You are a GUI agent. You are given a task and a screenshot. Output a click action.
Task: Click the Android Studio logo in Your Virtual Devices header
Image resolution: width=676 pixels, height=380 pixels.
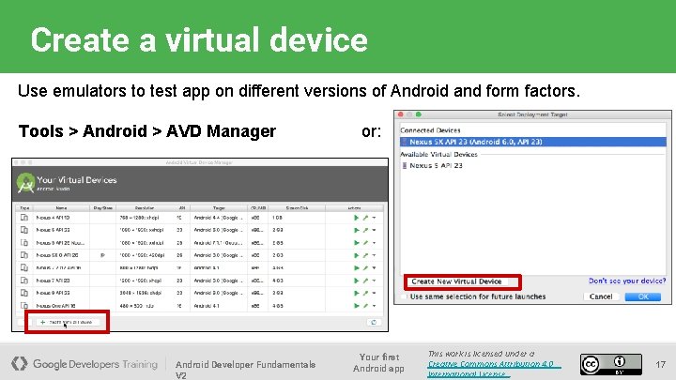[25, 183]
